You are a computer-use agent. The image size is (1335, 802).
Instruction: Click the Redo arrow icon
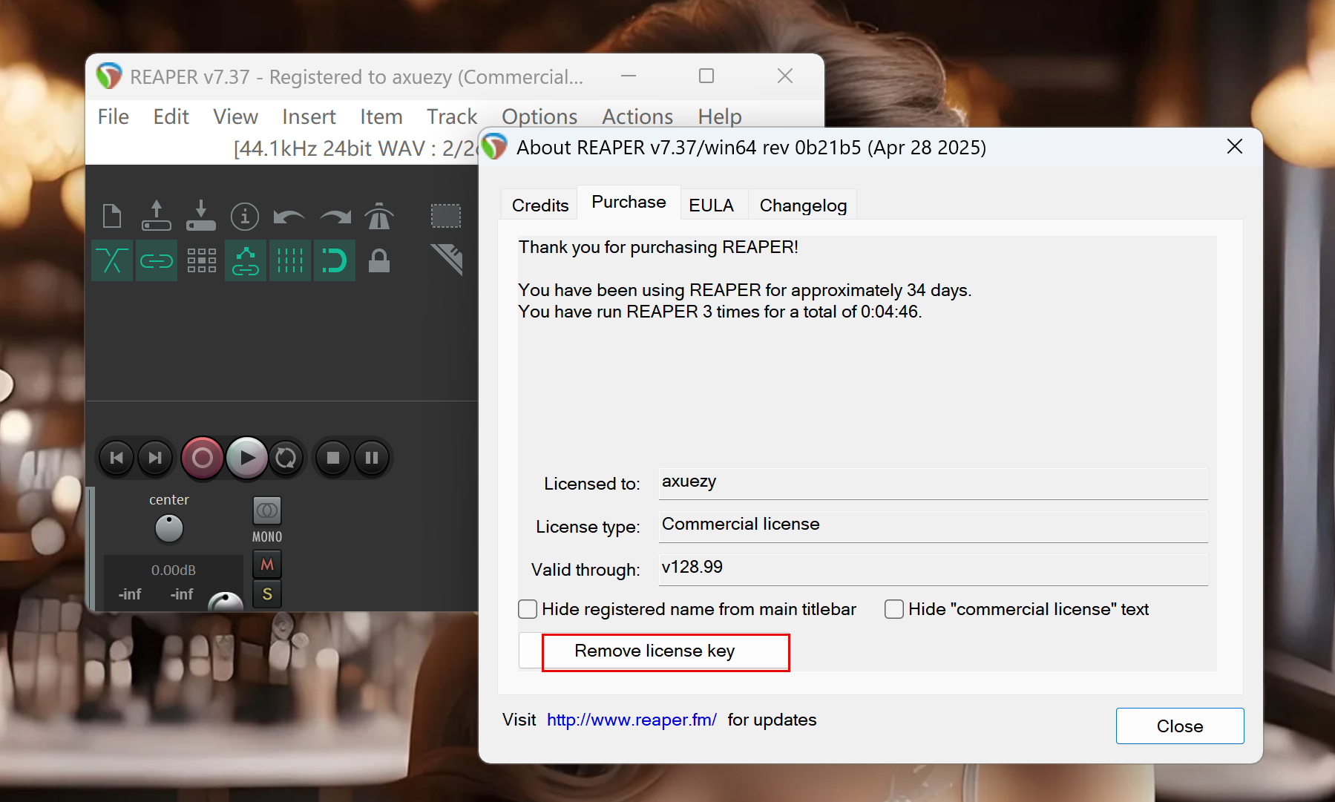click(x=335, y=216)
